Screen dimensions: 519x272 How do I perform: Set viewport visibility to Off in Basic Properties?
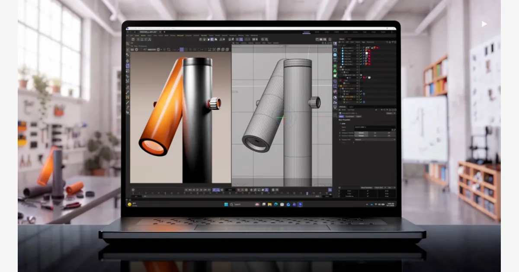pyautogui.click(x=388, y=133)
